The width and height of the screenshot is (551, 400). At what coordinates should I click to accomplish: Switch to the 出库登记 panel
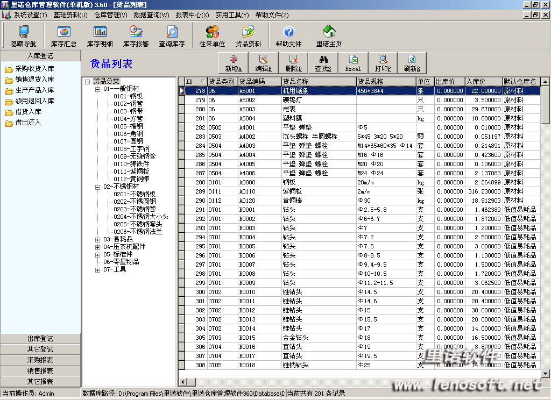(x=40, y=339)
